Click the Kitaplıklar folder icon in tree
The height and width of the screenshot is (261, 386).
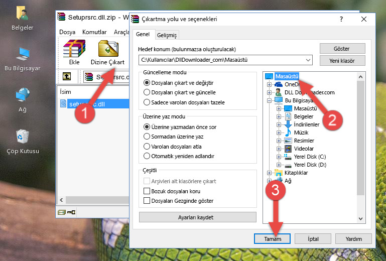click(x=279, y=173)
